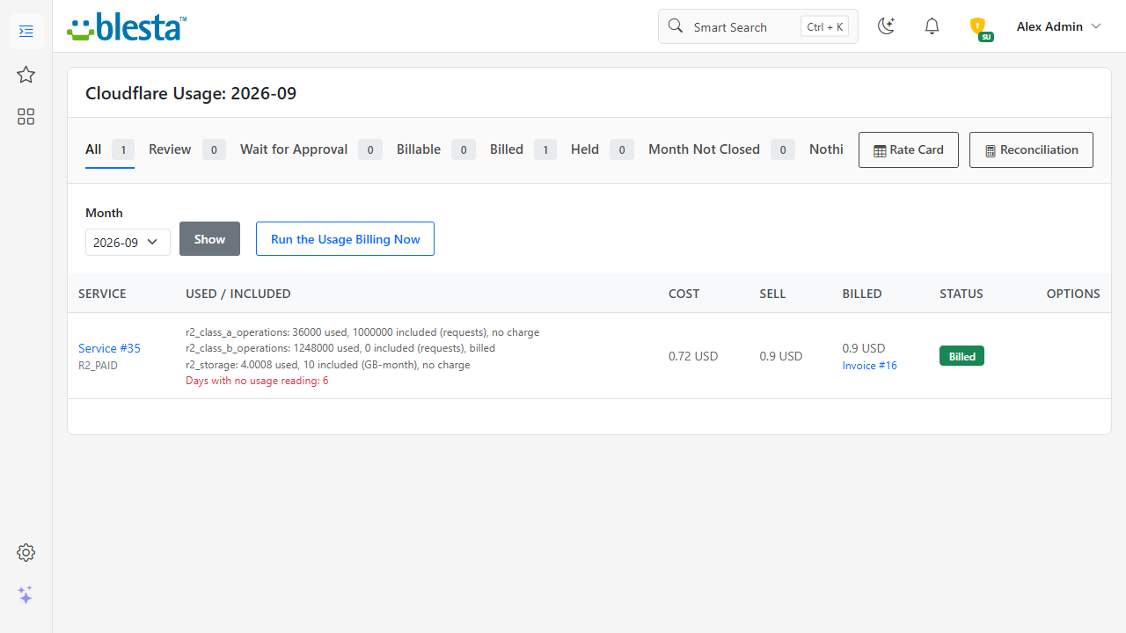Click the Smart Search magnifier icon
Viewport: 1126px width, 633px height.
click(x=676, y=26)
